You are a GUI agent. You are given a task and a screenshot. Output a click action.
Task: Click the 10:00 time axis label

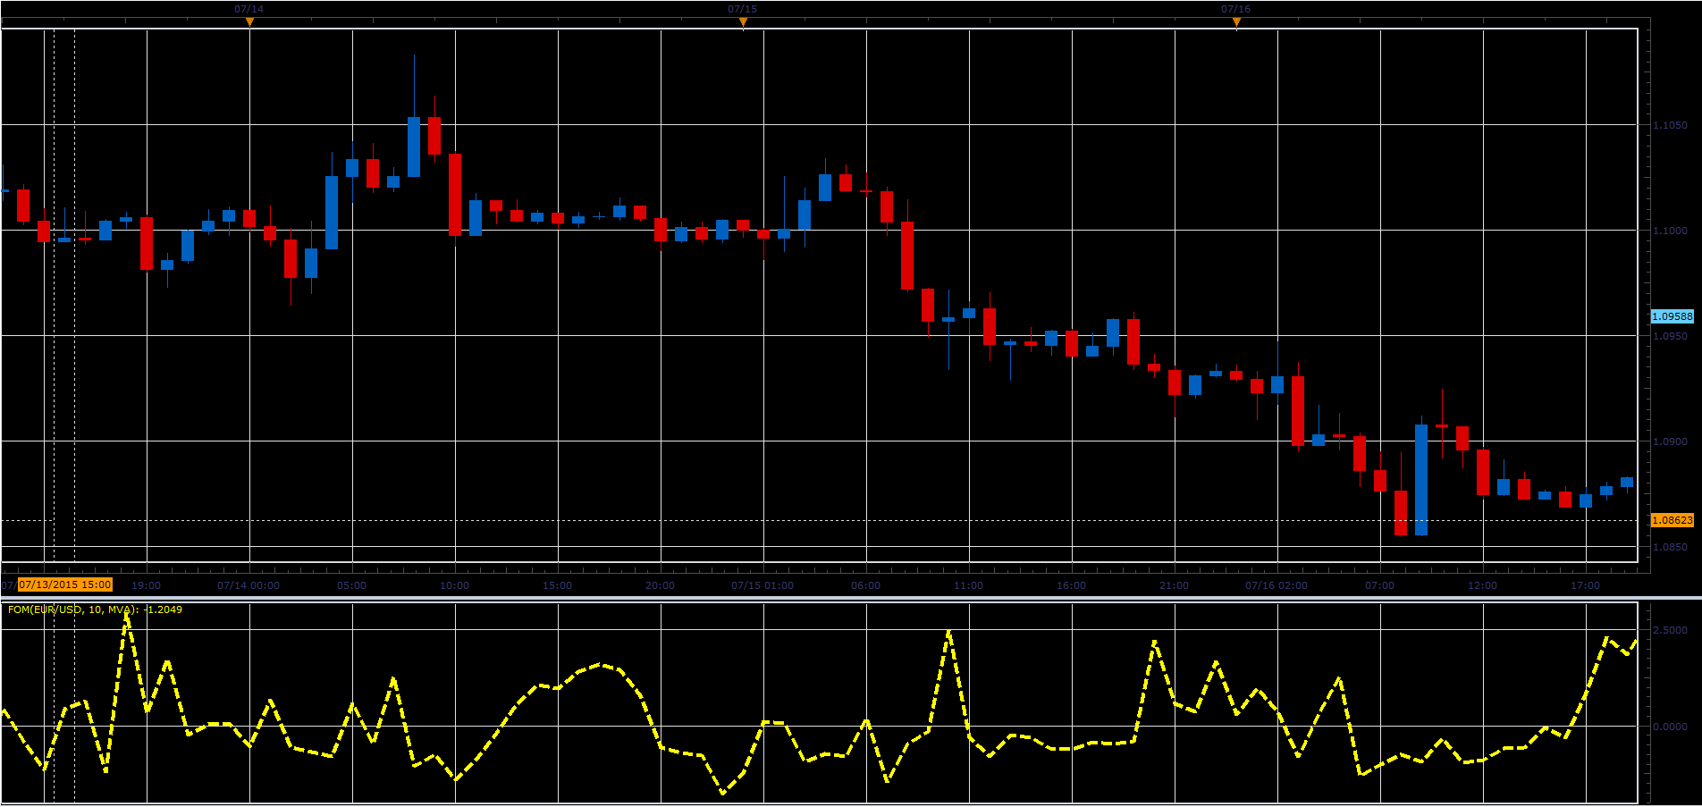tap(455, 585)
